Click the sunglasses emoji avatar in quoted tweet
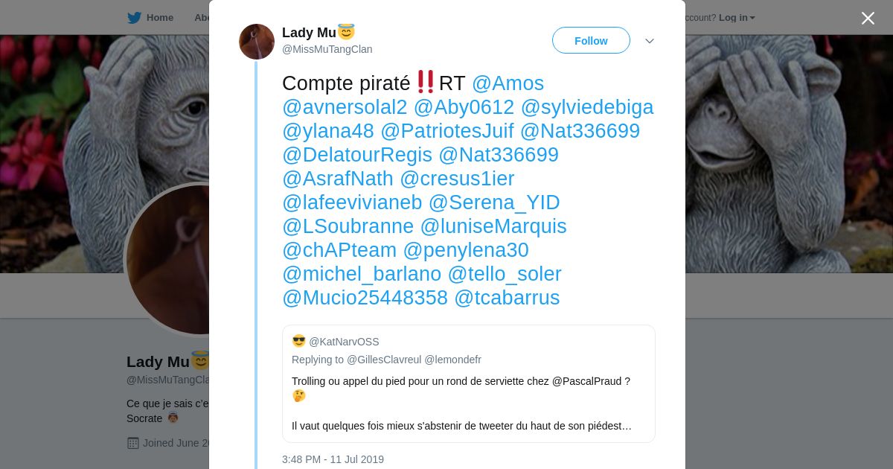The width and height of the screenshot is (893, 469). coord(298,341)
